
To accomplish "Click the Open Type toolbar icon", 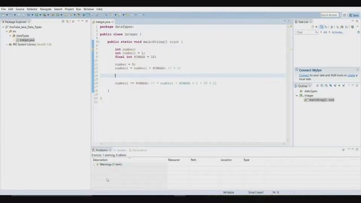I will [67, 15].
